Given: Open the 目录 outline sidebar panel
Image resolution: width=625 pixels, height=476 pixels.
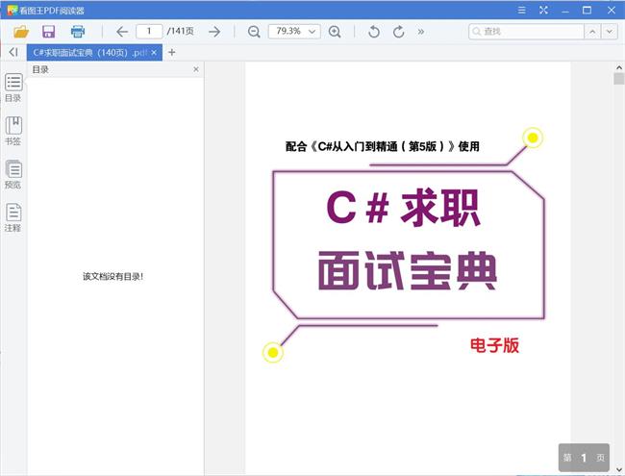Looking at the screenshot, I should (13, 88).
